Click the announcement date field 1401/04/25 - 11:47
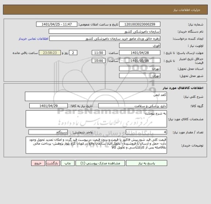The image size is (211, 204). (57, 24)
